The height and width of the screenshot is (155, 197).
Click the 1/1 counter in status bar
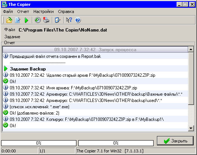pyautogui.click(x=42, y=151)
